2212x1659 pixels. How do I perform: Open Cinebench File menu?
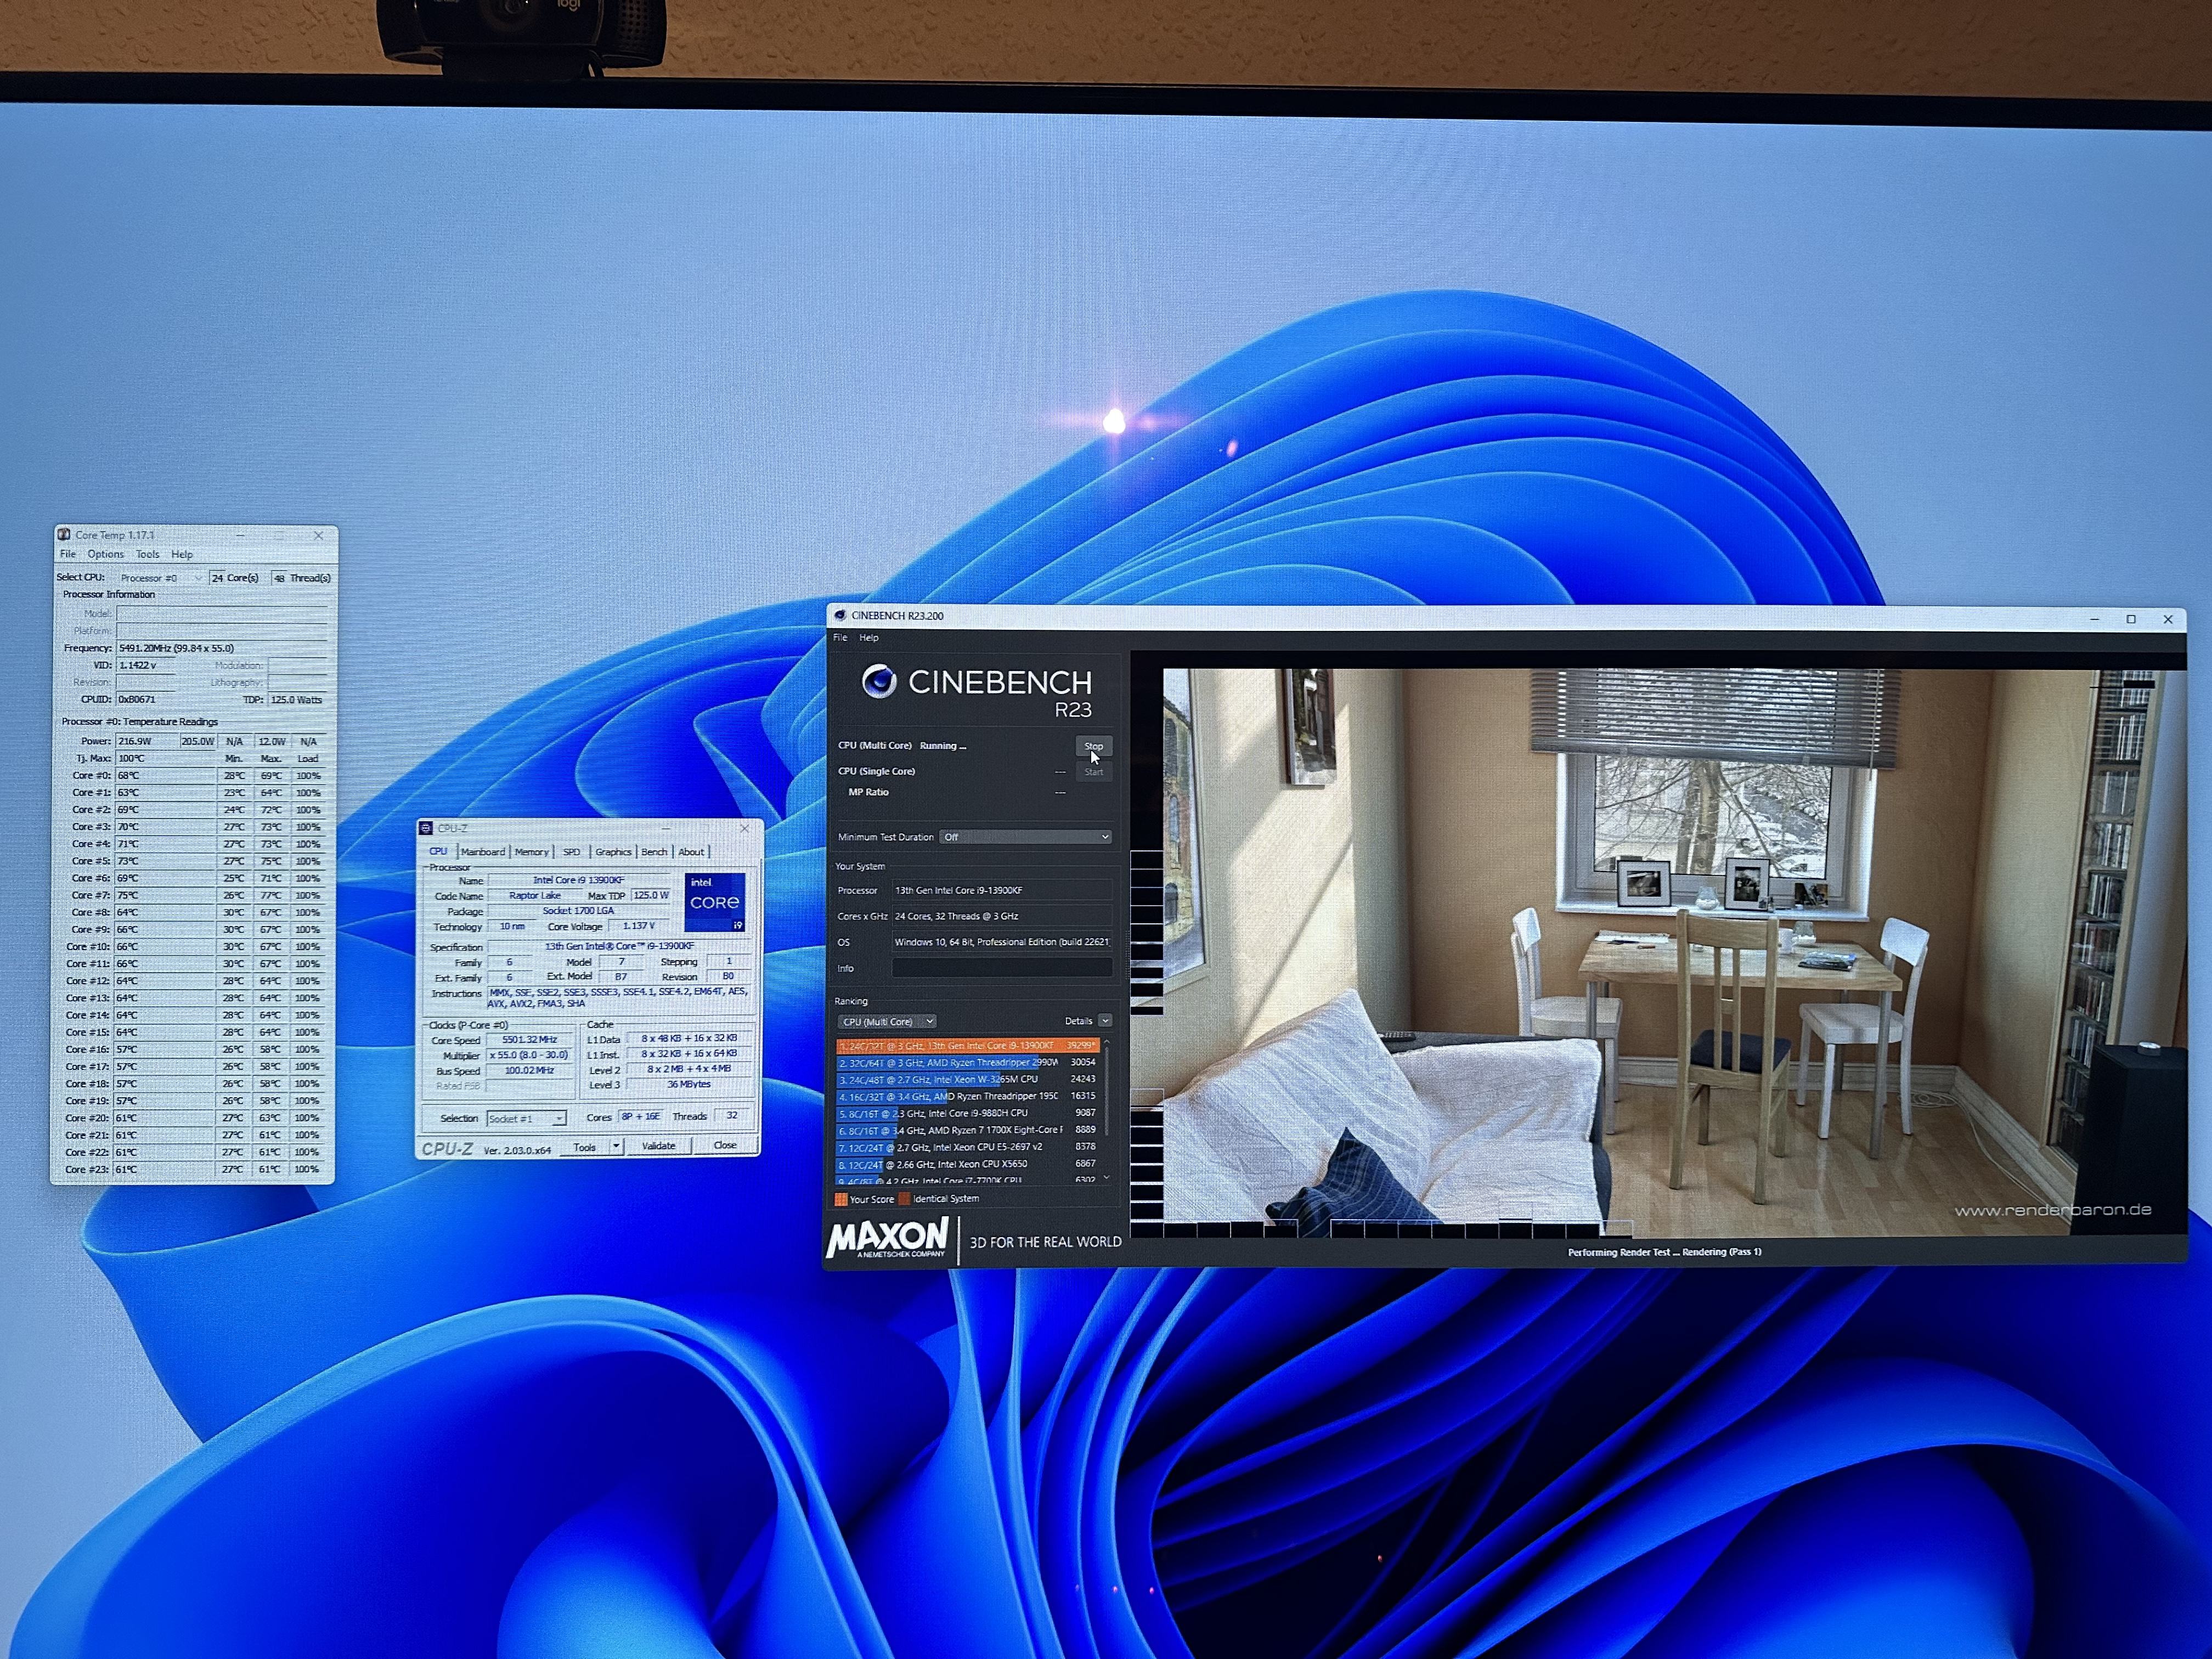pos(840,638)
